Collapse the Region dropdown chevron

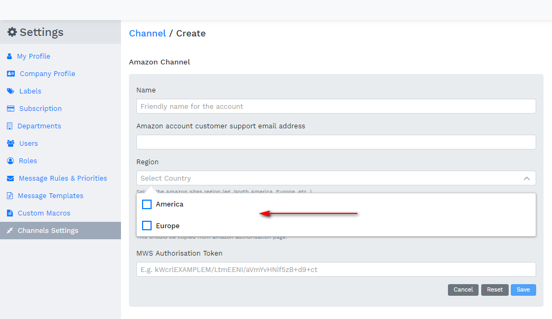tap(526, 179)
